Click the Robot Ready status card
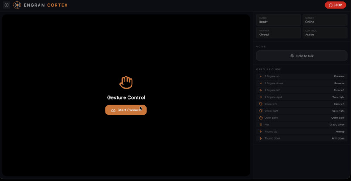 [x=278, y=20]
